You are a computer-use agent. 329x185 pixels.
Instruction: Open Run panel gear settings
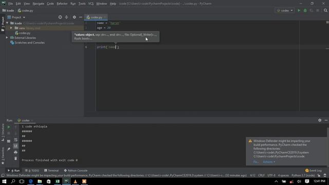tap(320, 120)
